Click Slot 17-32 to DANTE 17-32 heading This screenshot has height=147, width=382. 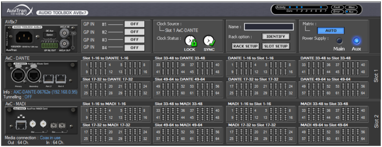point(107,79)
